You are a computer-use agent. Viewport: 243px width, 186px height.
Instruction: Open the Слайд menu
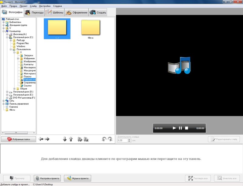(x=33, y=6)
